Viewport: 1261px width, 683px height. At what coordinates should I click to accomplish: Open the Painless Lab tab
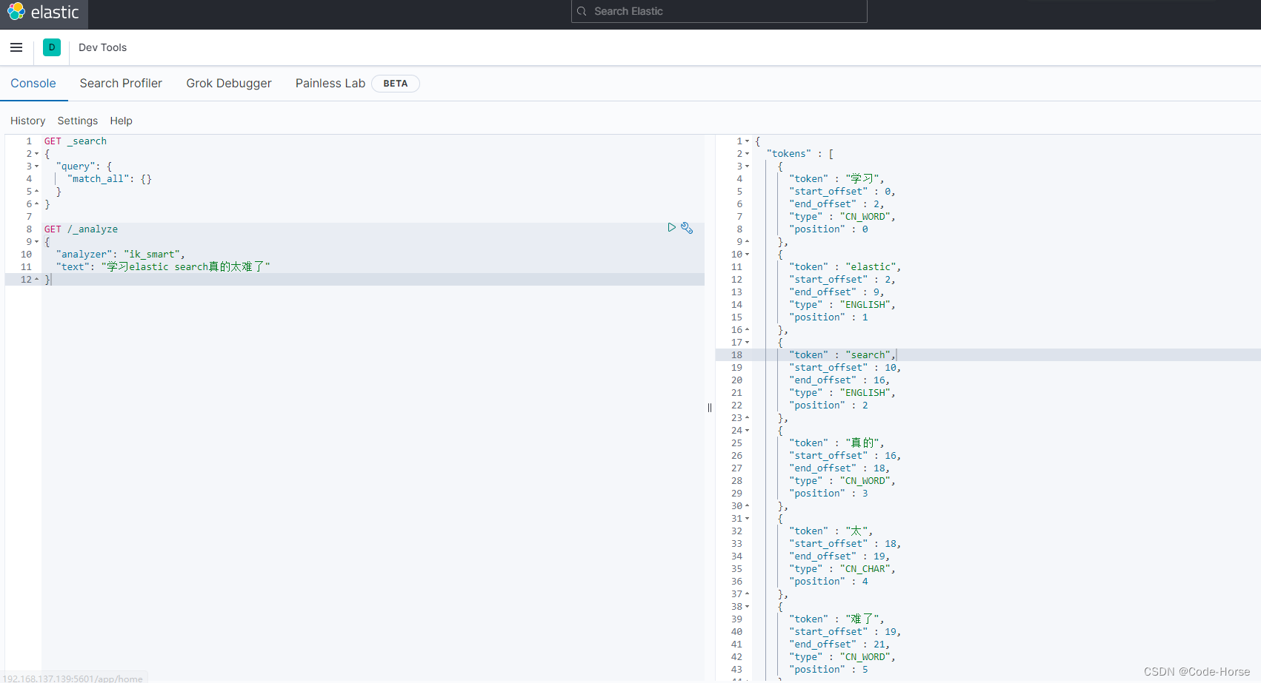pyautogui.click(x=330, y=84)
